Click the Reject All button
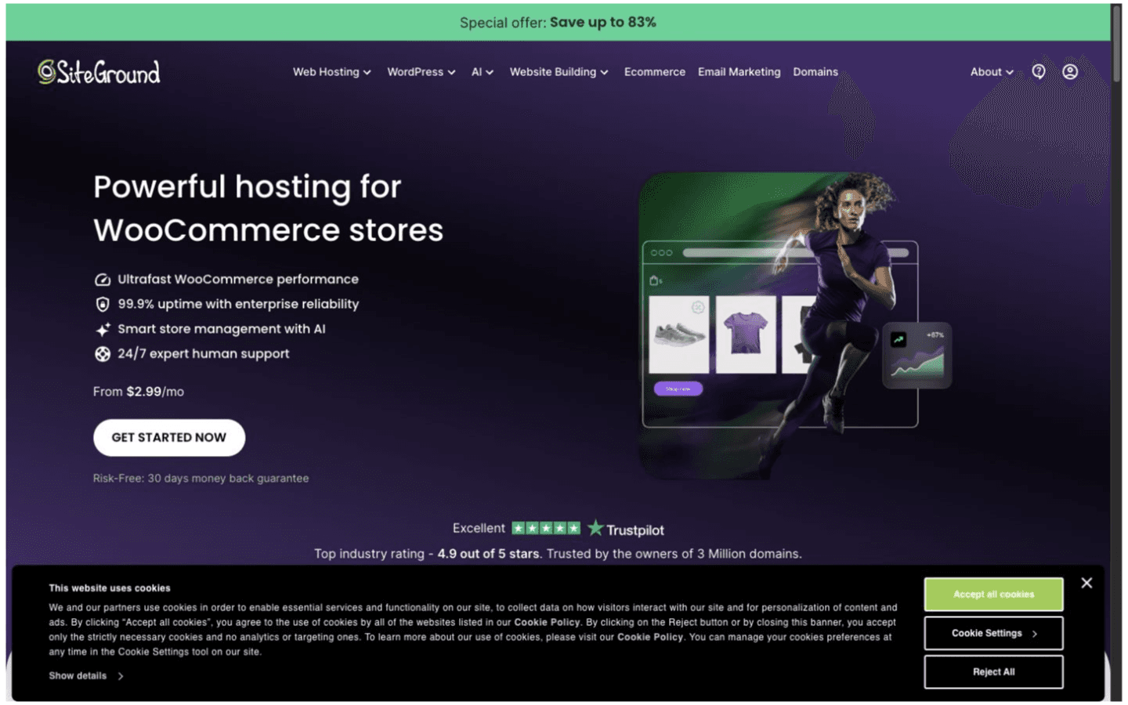1128x705 pixels. (x=993, y=672)
